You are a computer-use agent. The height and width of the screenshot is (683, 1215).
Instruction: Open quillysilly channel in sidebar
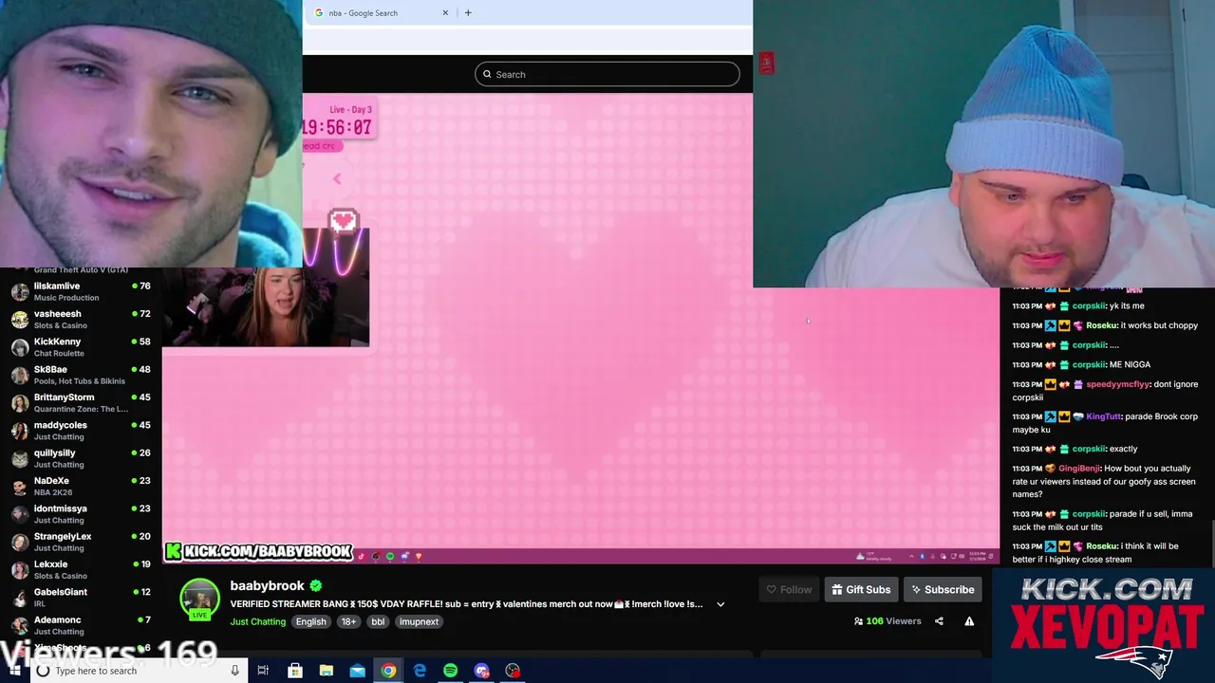[81, 458]
